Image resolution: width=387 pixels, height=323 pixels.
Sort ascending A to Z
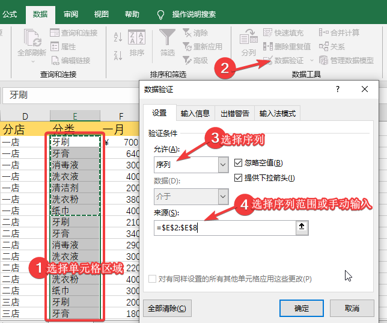[x=118, y=37]
